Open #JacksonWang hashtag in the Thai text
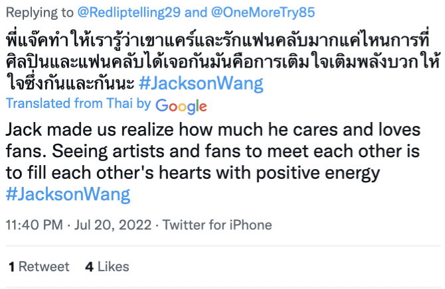This screenshot has height=289, width=445. pos(201,84)
